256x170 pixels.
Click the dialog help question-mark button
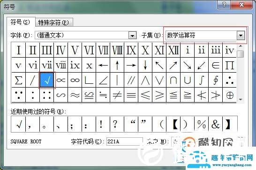click(224, 5)
